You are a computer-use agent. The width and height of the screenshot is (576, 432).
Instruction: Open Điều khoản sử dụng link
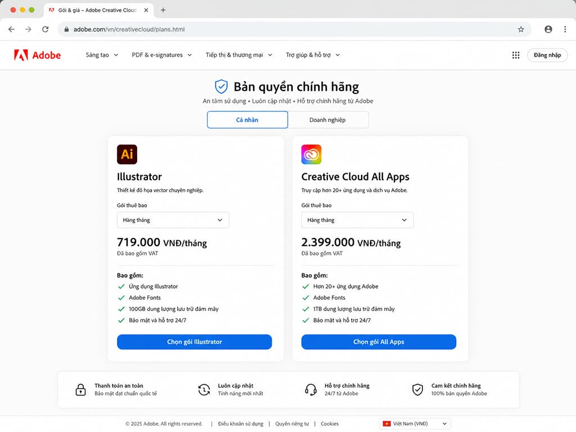click(241, 424)
